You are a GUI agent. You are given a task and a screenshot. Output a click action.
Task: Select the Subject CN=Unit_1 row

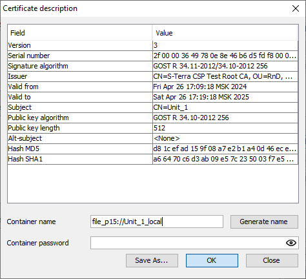click(153, 107)
